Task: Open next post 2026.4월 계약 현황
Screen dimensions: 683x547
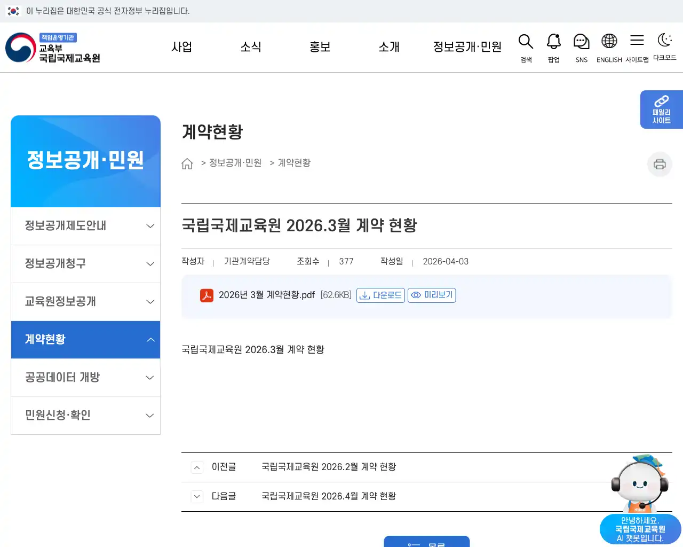Action: 329,496
